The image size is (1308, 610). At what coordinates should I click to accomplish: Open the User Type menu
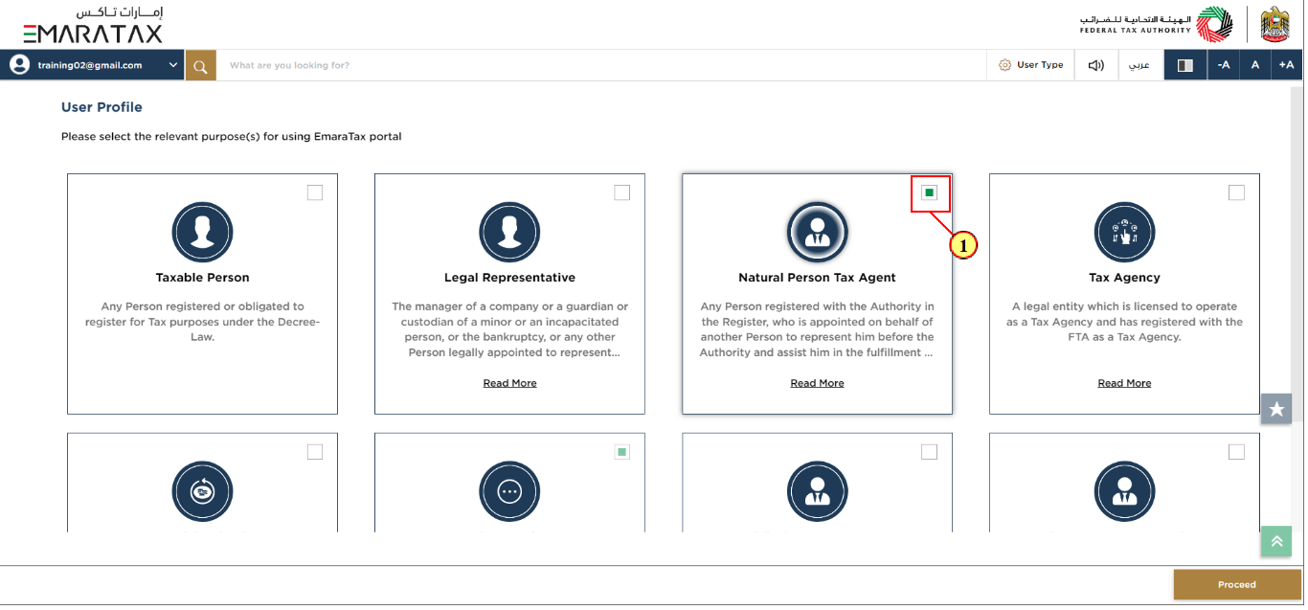tap(1030, 65)
